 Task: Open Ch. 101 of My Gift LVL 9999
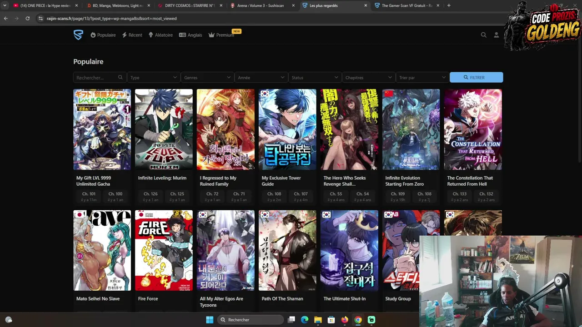(x=89, y=196)
